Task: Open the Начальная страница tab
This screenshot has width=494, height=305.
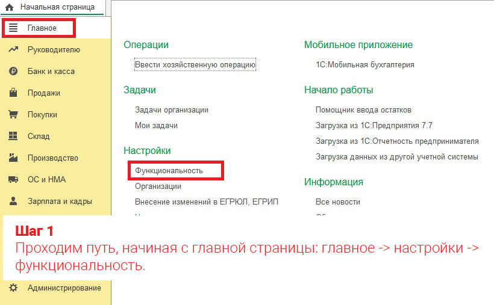Action: [x=52, y=7]
